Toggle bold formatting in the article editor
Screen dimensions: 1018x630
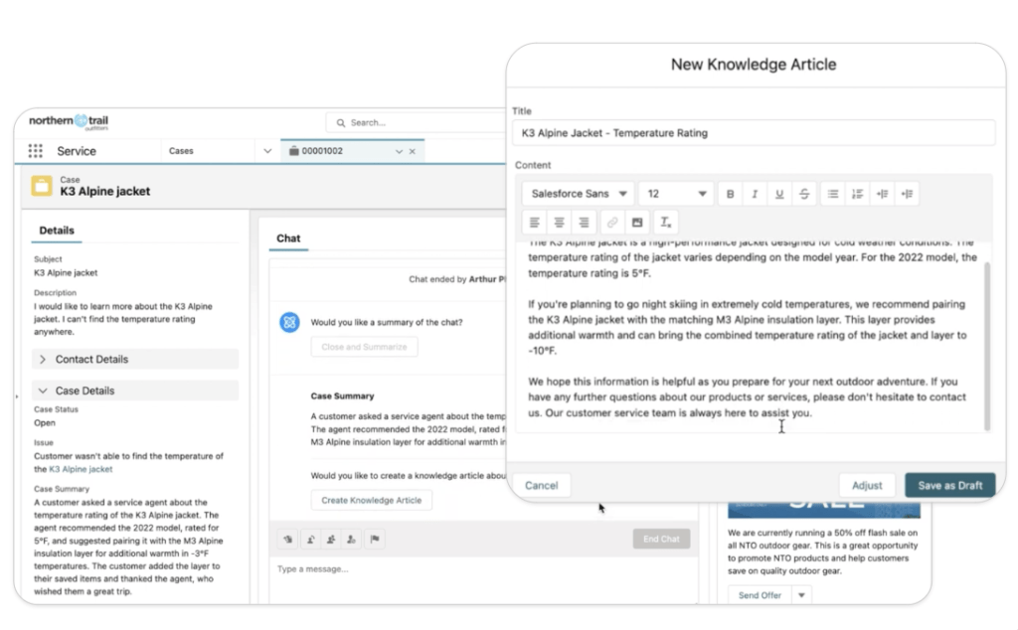click(x=730, y=194)
